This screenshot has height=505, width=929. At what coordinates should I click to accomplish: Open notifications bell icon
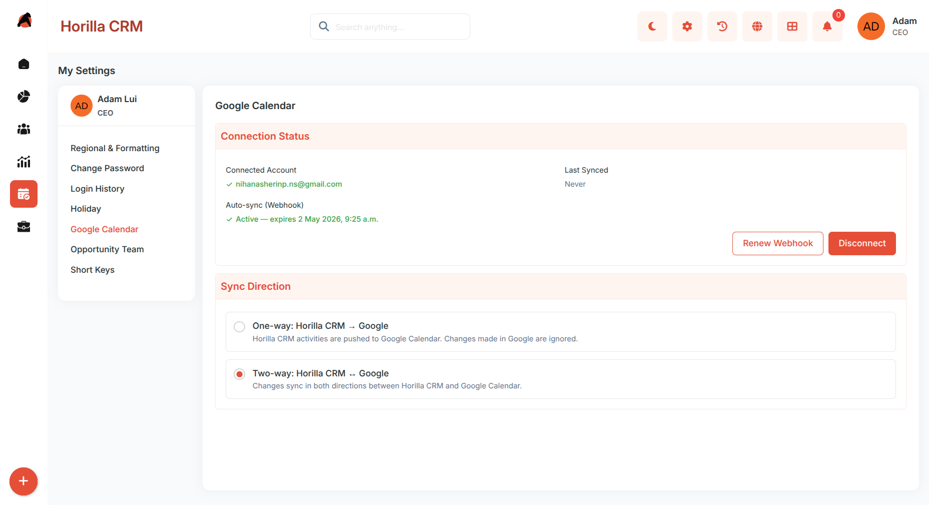tap(827, 27)
